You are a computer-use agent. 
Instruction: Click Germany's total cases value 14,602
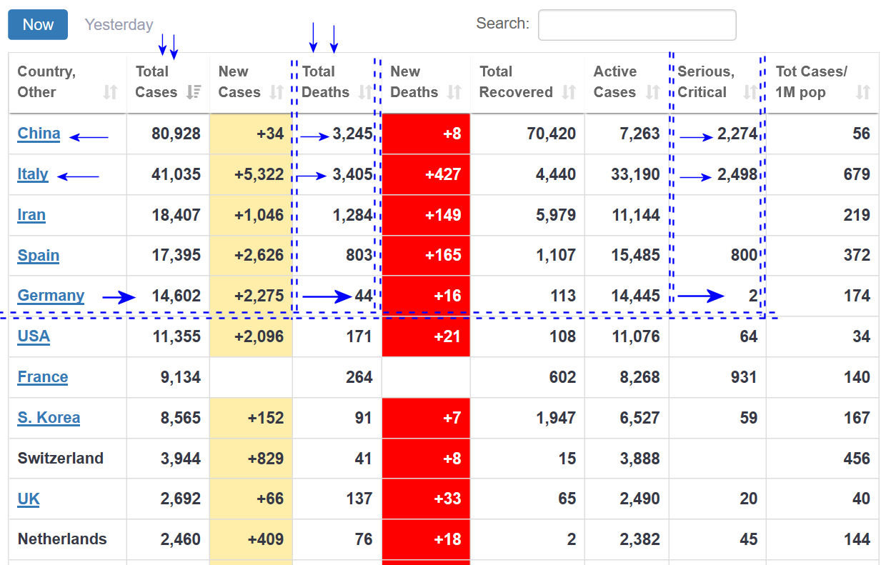pyautogui.click(x=176, y=296)
